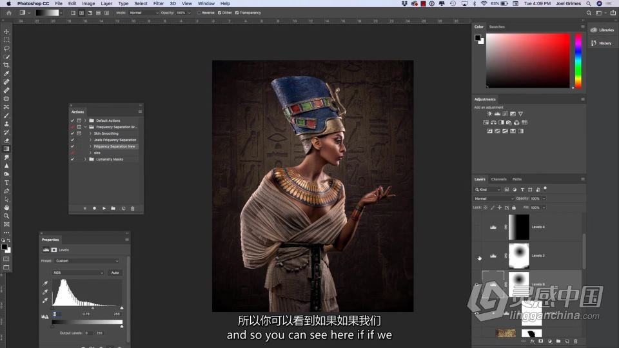Stop action recording in the Actions panel
The width and height of the screenshot is (619, 348).
tap(85, 208)
